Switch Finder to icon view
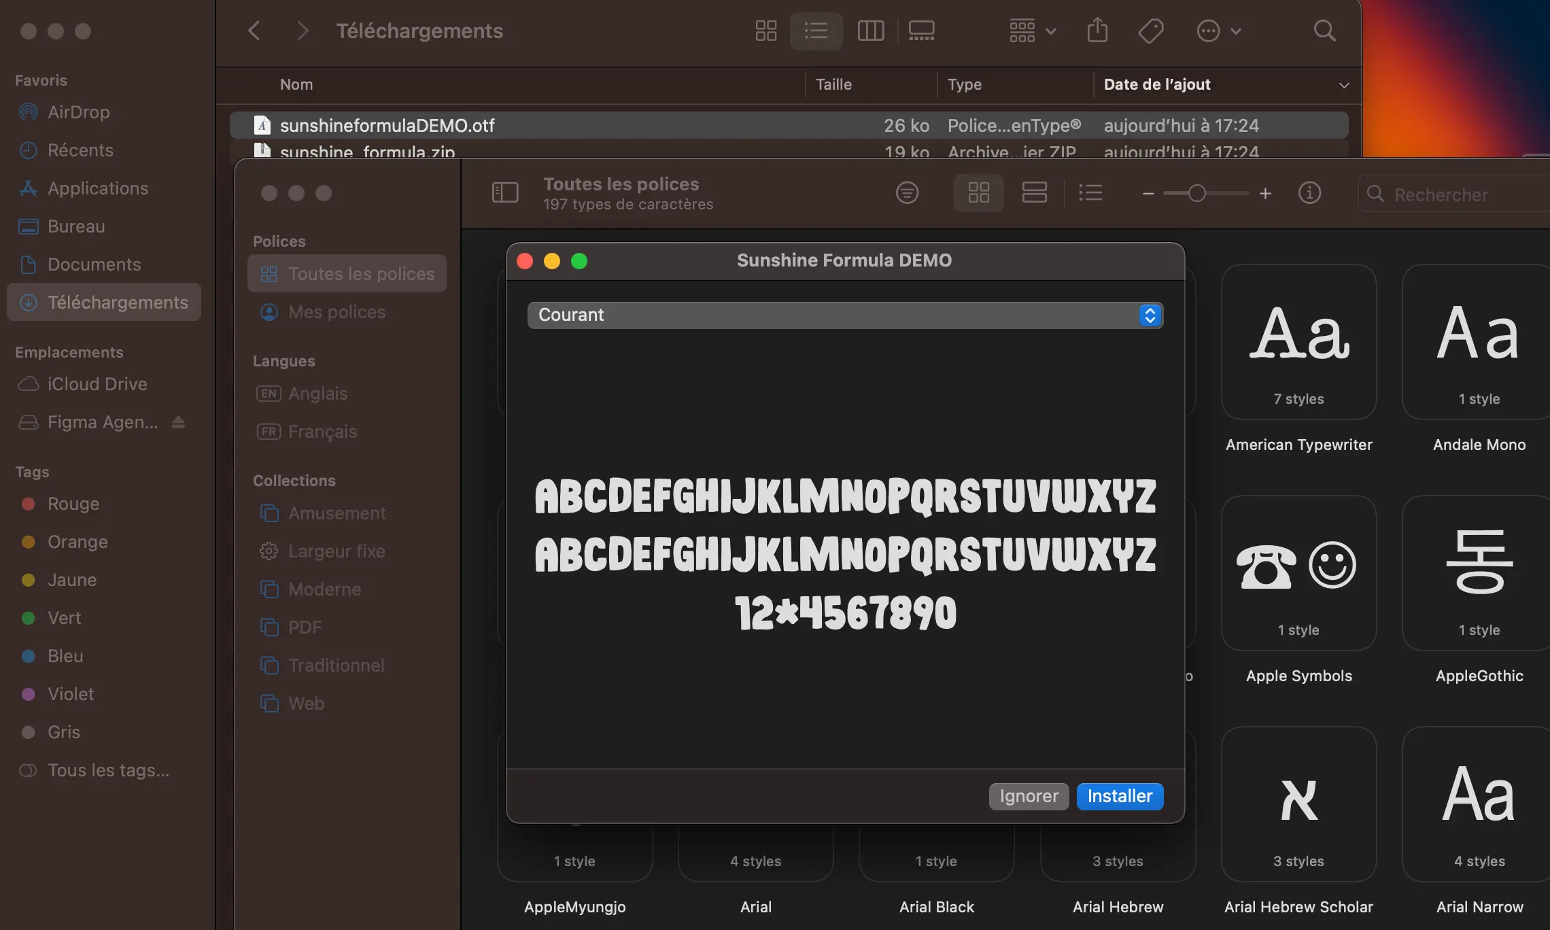The height and width of the screenshot is (930, 1550). click(x=765, y=31)
